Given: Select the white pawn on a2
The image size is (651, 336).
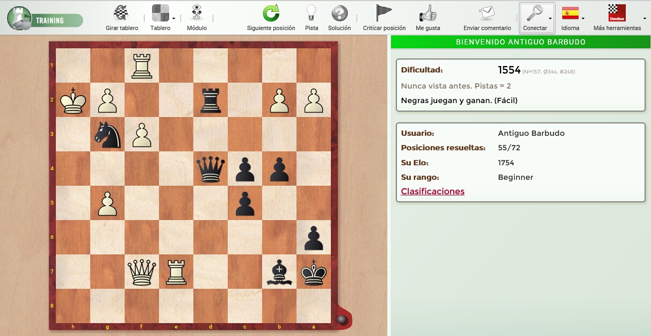Looking at the screenshot, I should tap(314, 101).
